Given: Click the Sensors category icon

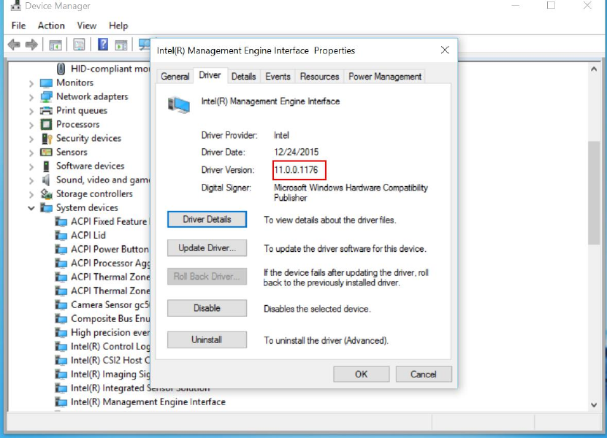Looking at the screenshot, I should pyautogui.click(x=46, y=152).
